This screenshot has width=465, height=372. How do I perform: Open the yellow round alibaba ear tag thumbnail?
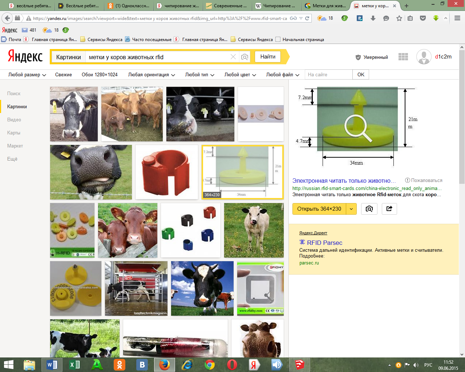(76, 288)
